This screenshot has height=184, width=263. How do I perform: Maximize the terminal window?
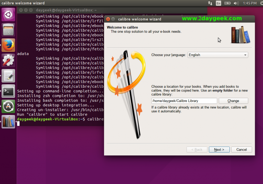click(x=31, y=10)
